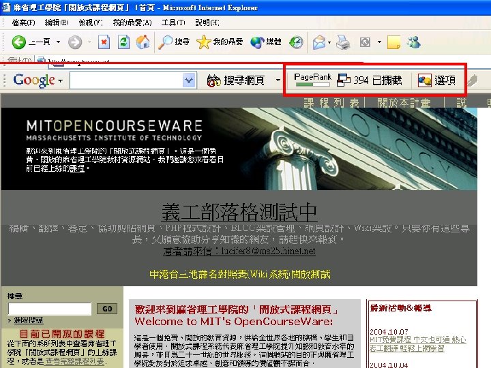Click the 目前已開放的課程 heading
The height and width of the screenshot is (368, 491).
(x=62, y=333)
